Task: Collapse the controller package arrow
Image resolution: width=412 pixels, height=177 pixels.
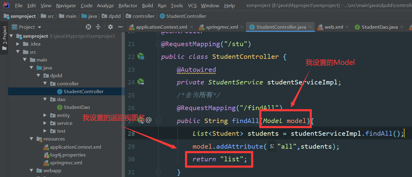Action: pyautogui.click(x=45, y=84)
